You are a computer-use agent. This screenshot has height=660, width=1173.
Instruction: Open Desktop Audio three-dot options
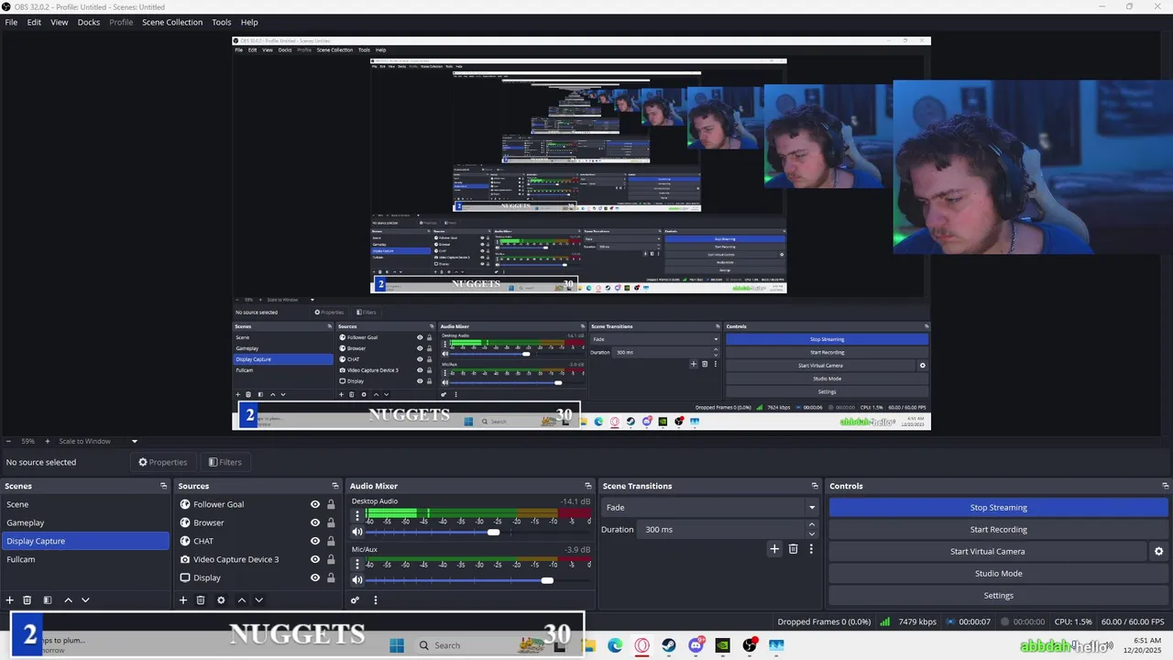coord(357,515)
